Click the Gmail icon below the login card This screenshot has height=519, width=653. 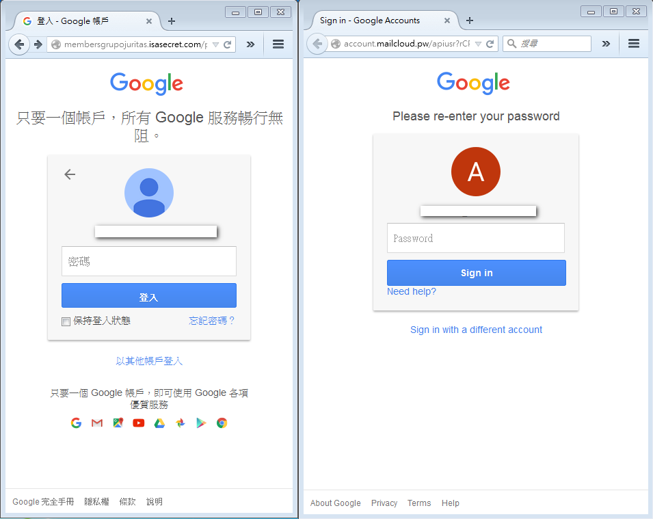(97, 423)
